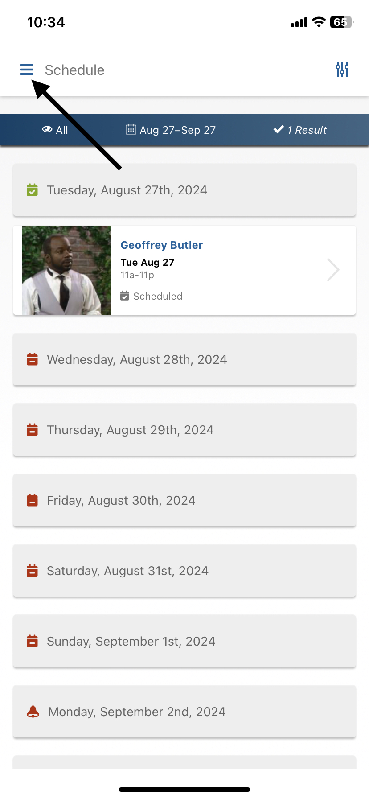Tap the green calendar-check icon for August 27th

(32, 190)
